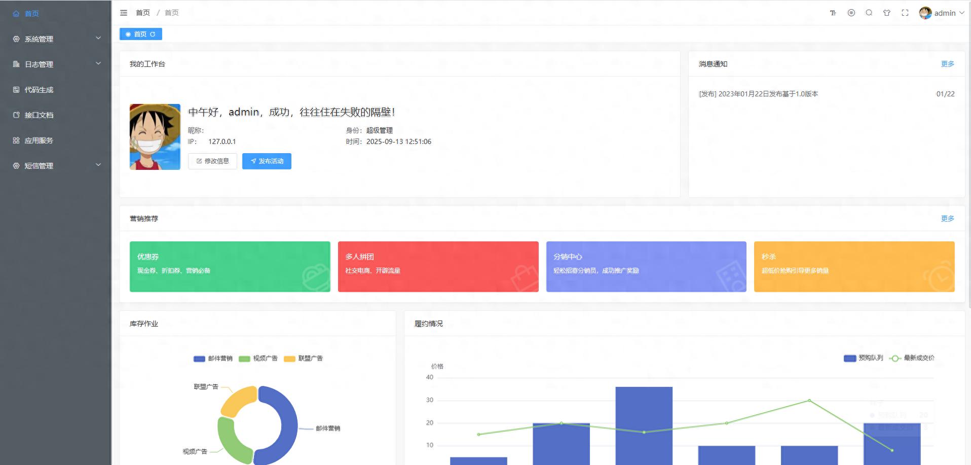This screenshot has width=971, height=465.
Task: Switch language with the 中 icon
Action: pyautogui.click(x=851, y=13)
